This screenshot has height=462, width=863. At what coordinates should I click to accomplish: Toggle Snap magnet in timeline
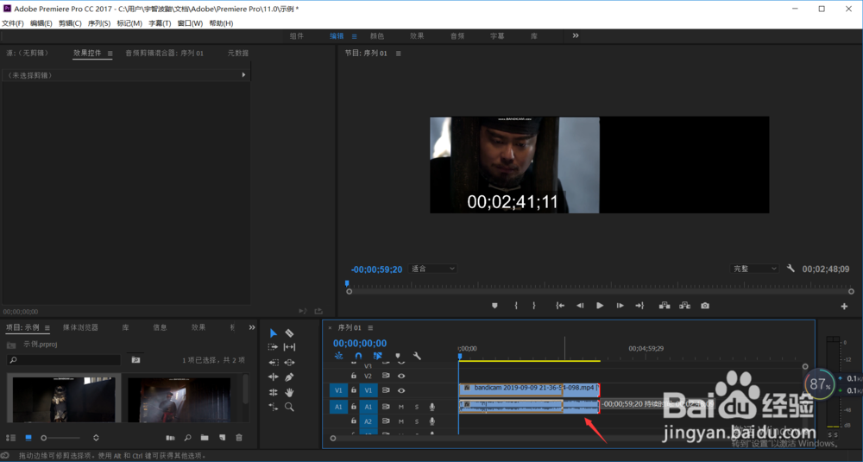358,357
